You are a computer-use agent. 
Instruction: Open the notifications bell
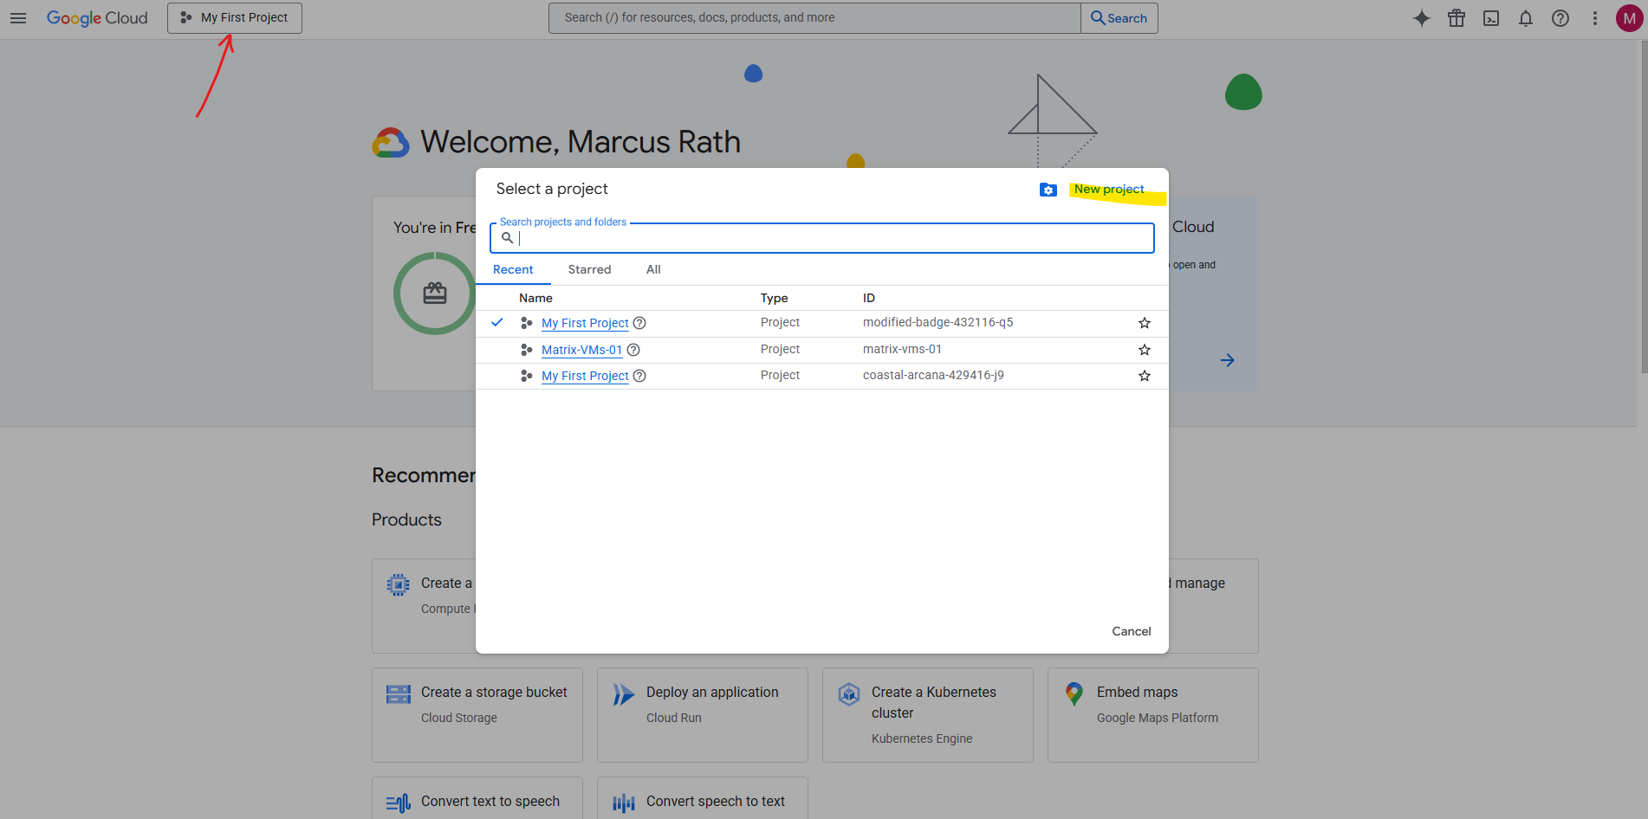[x=1526, y=18]
